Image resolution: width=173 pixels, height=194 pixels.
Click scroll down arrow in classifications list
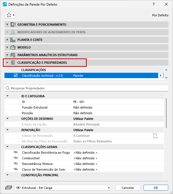166,78
